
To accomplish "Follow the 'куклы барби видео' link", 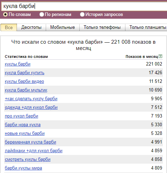I will pyautogui.click(x=24, y=81).
